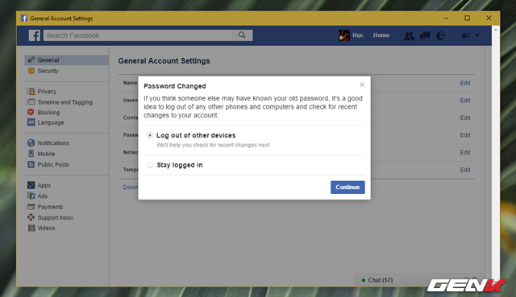The image size is (516, 297).
Task: Click the Language icon in the sidebar
Action: point(31,122)
